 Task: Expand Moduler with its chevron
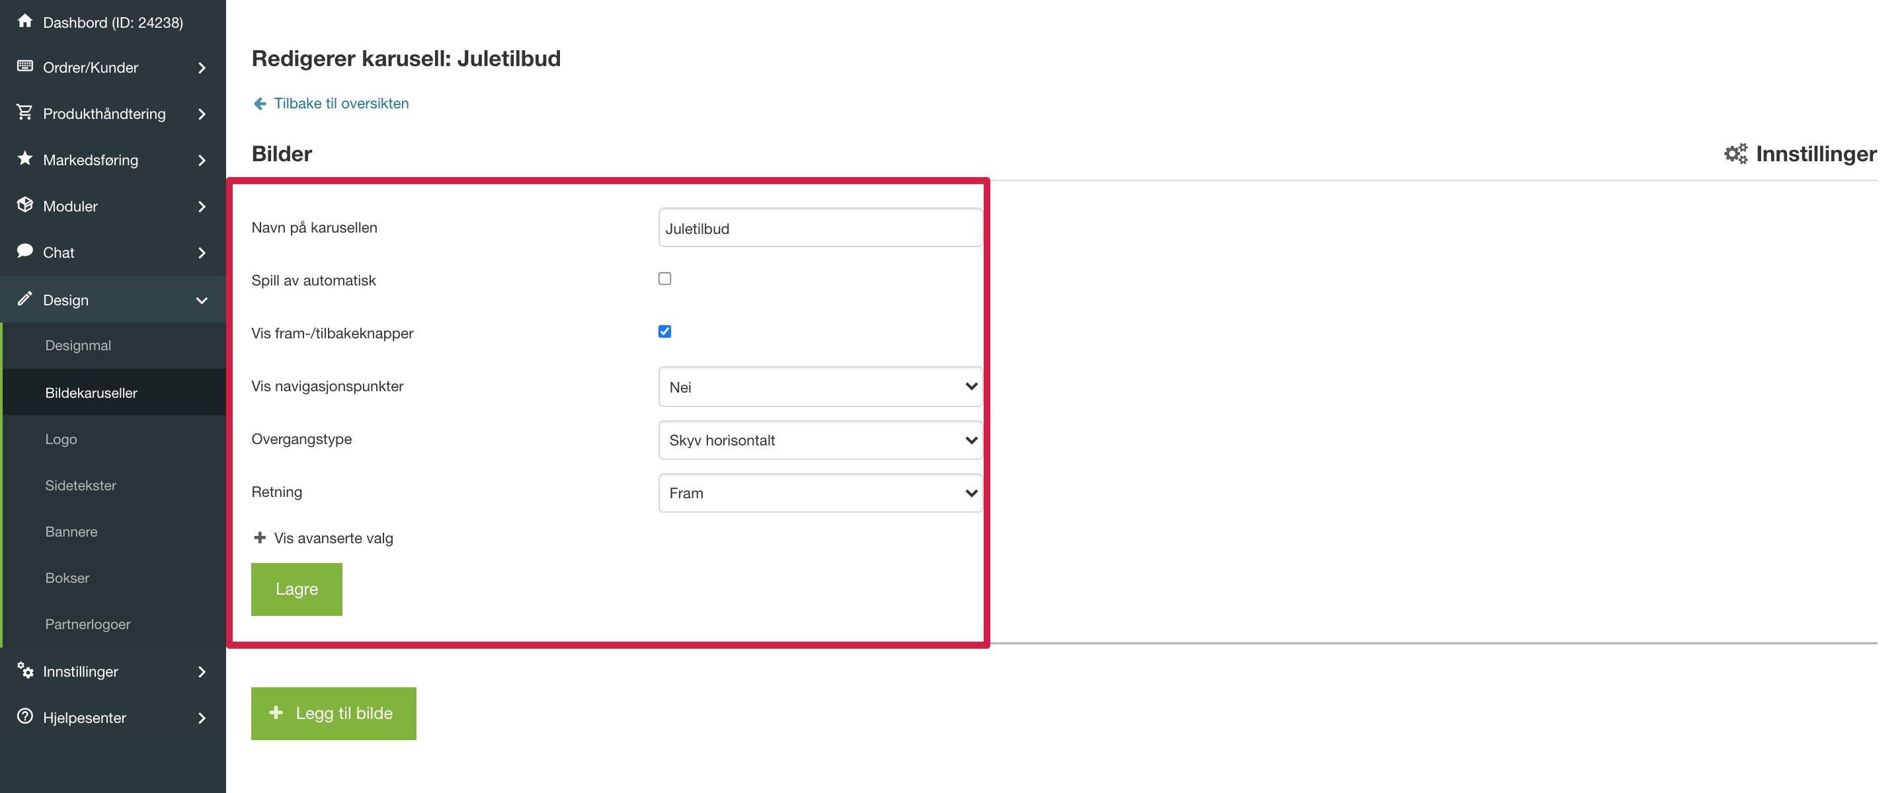coord(202,206)
